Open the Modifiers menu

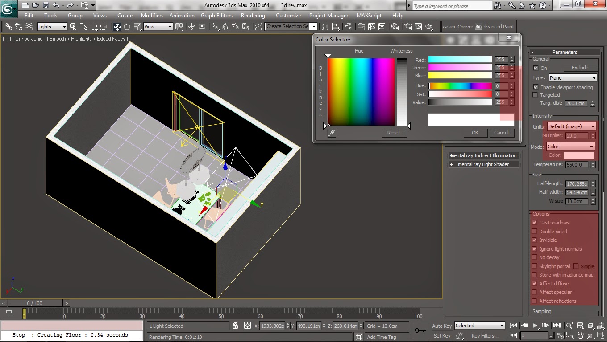pyautogui.click(x=152, y=16)
